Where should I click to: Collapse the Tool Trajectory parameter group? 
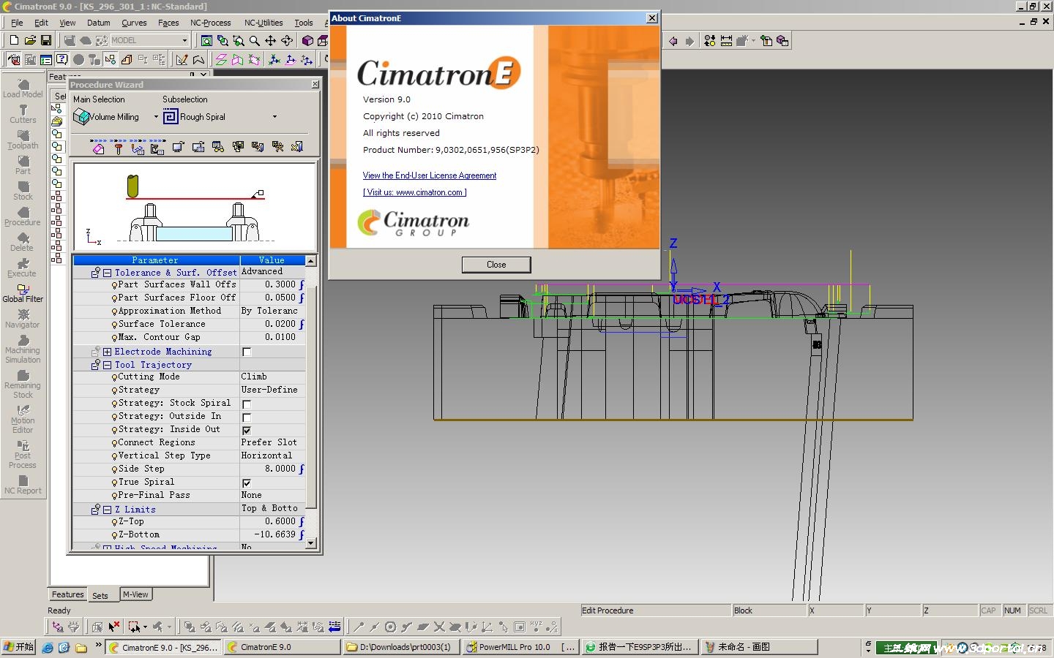(x=107, y=365)
